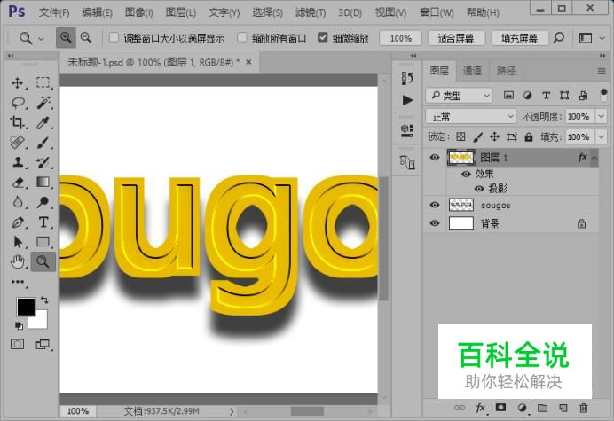Viewport: 614px width, 421px height.
Task: Select the Healing Brush tool
Action: 17,143
